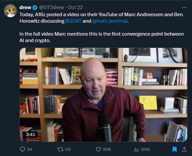Screen dimensions: 192x156
Task: Open view analytics bar chart icon
Action: (136, 149)
